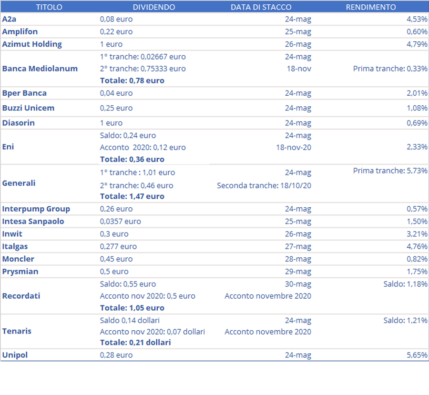Select the Italgas title cell
The height and width of the screenshot is (395, 429).
click(x=15, y=247)
